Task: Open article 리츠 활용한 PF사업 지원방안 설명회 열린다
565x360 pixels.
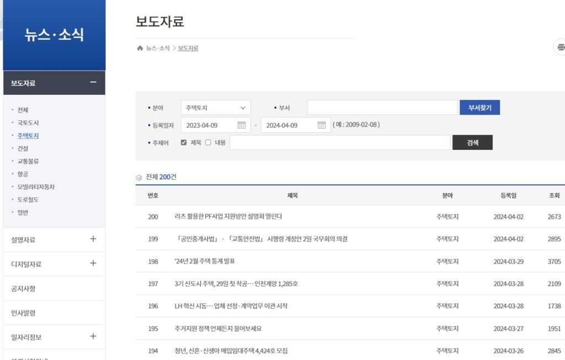Action: 228,216
